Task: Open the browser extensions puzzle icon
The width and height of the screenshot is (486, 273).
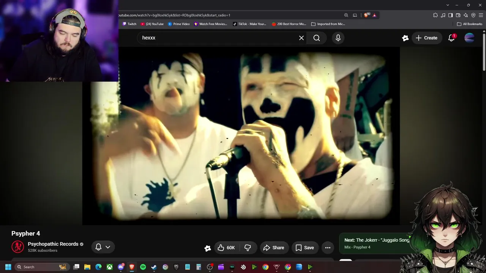Action: point(435,15)
